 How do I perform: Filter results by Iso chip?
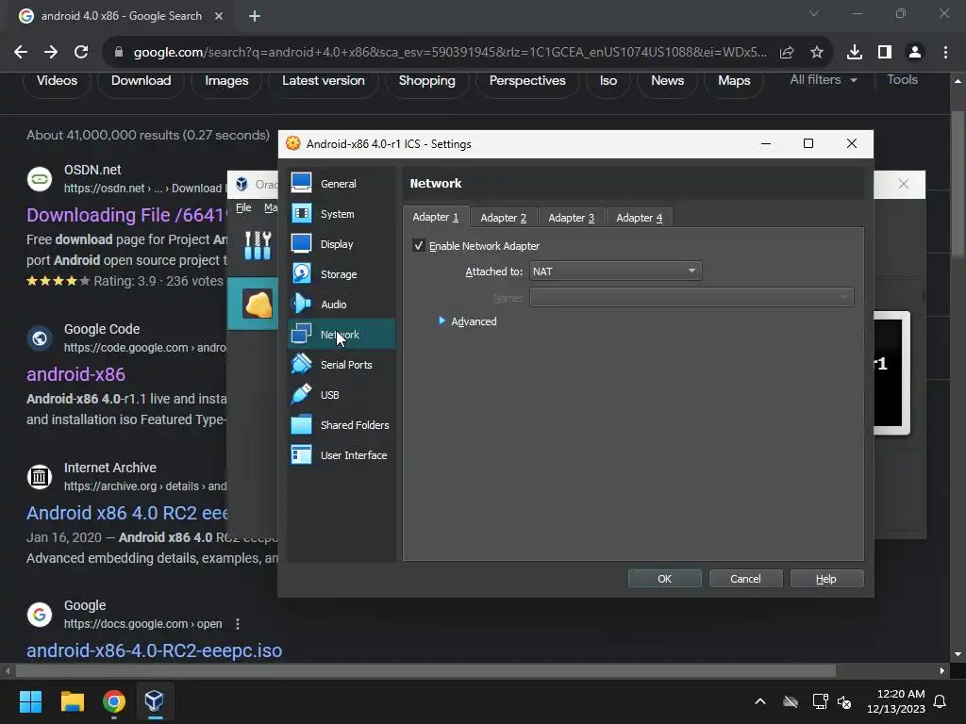click(x=608, y=81)
